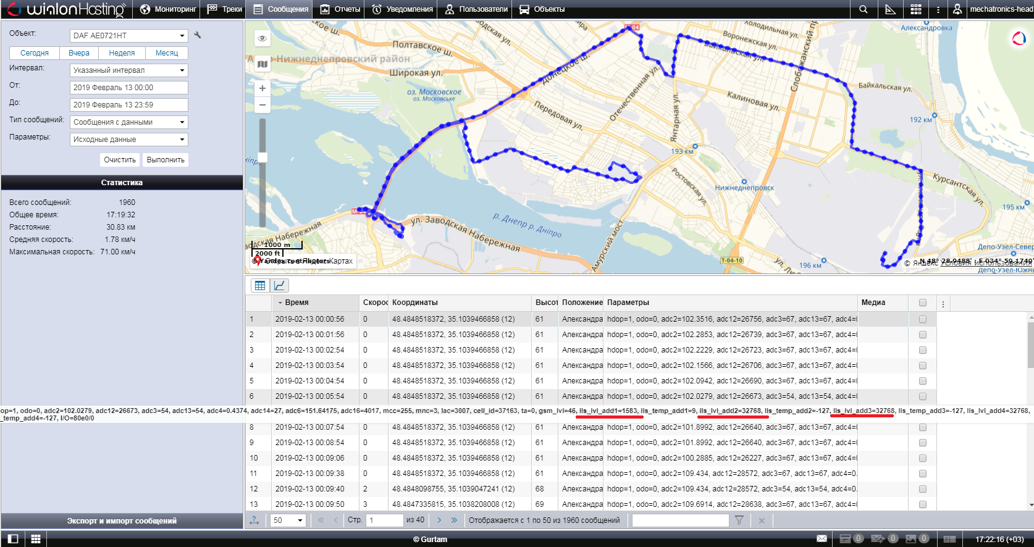Viewport: 1034px width, 547px height.
Task: Open the Отчеты menu tab
Action: click(340, 9)
